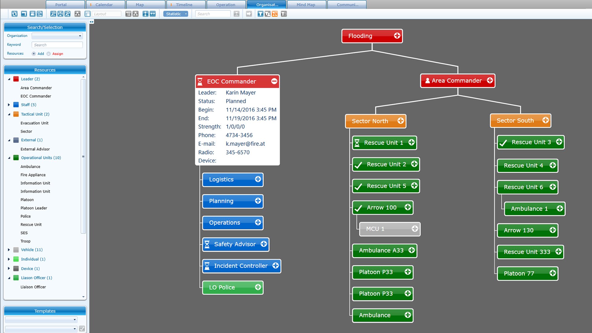Image resolution: width=592 pixels, height=333 pixels.
Task: Open the Statistic dropdown button
Action: point(175,14)
